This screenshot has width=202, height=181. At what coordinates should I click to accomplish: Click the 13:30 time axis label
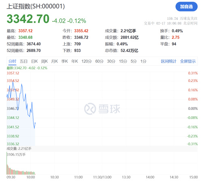coord(126,177)
